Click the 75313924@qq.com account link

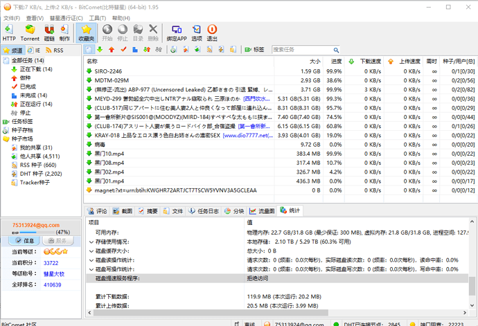tap(36, 225)
